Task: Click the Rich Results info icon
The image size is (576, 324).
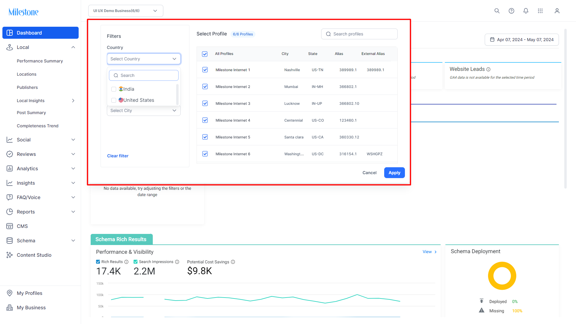Action: click(x=126, y=262)
